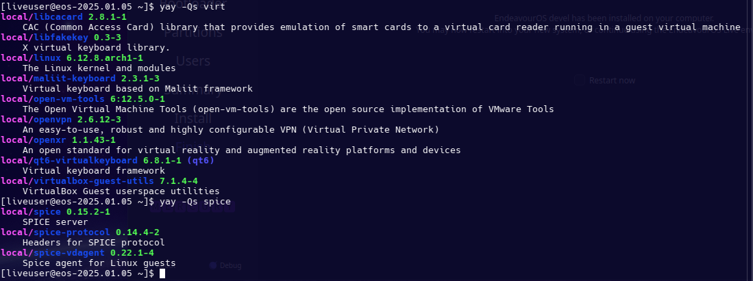The width and height of the screenshot is (753, 281).
Task: Place the cursor at the terminal block cursor
Action: click(162, 273)
